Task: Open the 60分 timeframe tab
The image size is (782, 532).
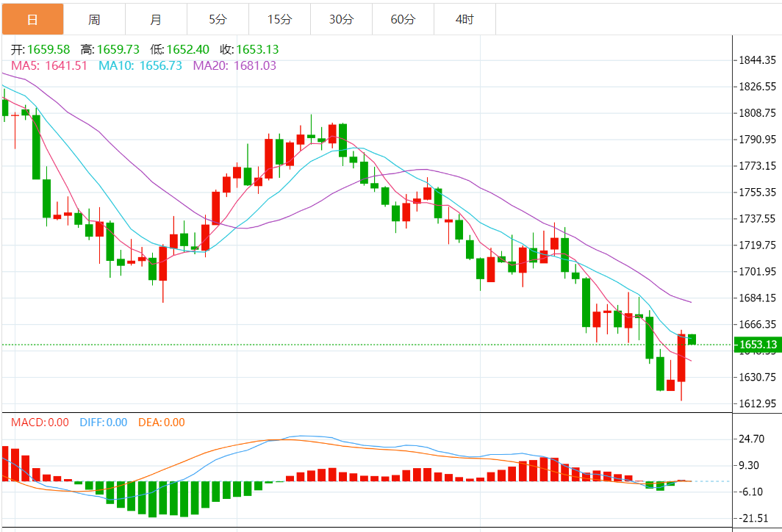Action: (403, 19)
